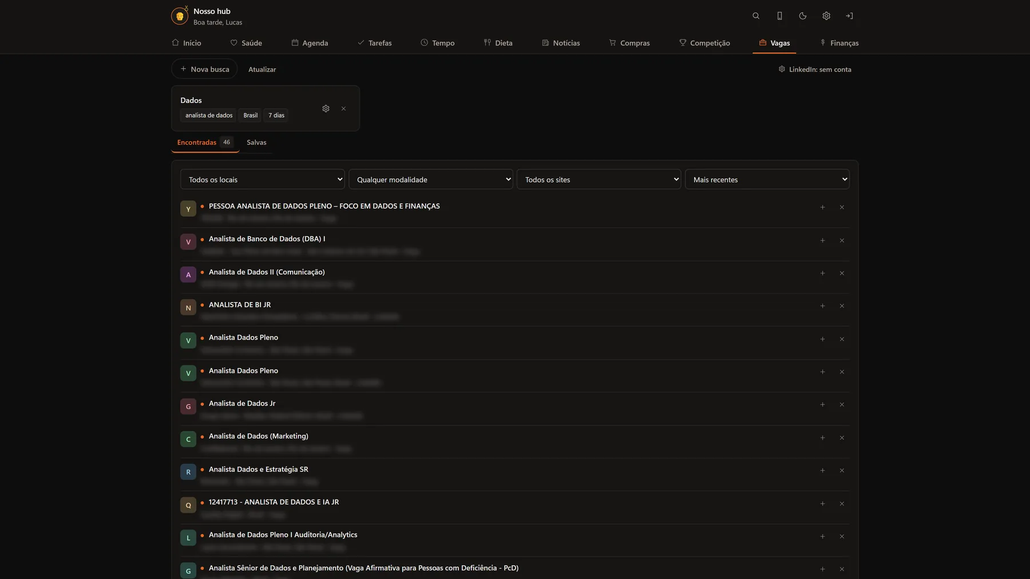1030x579 pixels.
Task: Switch to the Finanças tab
Action: tap(839, 43)
